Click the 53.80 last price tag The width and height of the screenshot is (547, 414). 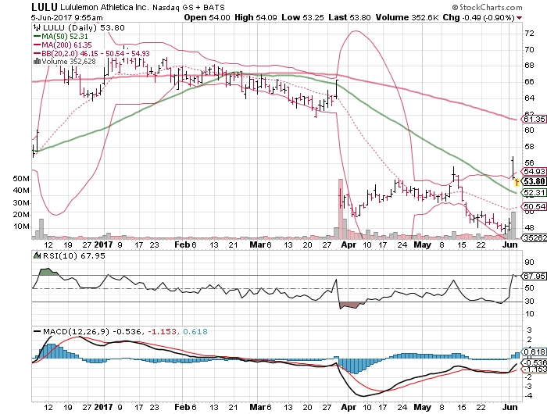click(534, 181)
